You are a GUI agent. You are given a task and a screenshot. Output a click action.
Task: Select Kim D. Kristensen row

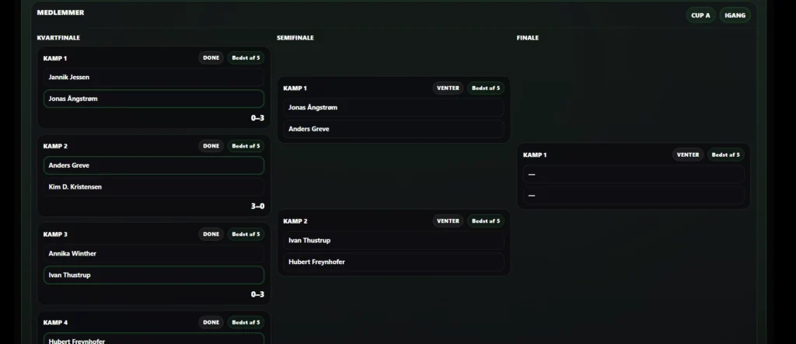(154, 186)
